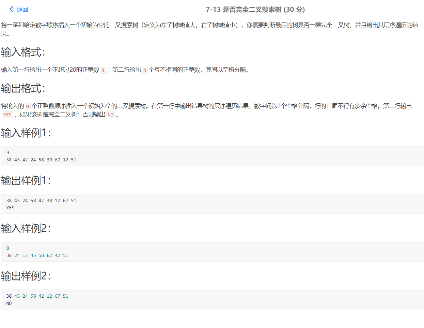Click NO text in output sample 2 box
The width and height of the screenshot is (424, 328).
(9, 303)
